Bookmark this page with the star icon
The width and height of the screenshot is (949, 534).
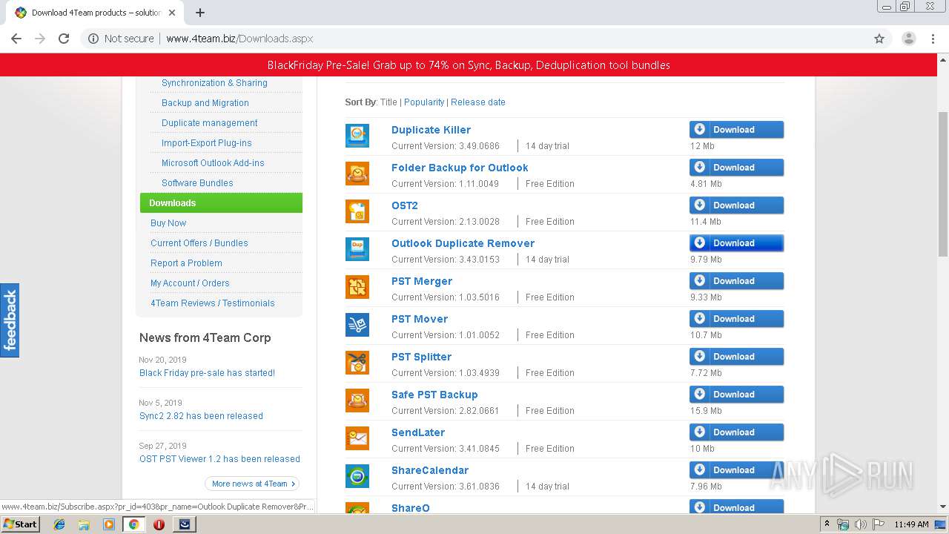(879, 39)
